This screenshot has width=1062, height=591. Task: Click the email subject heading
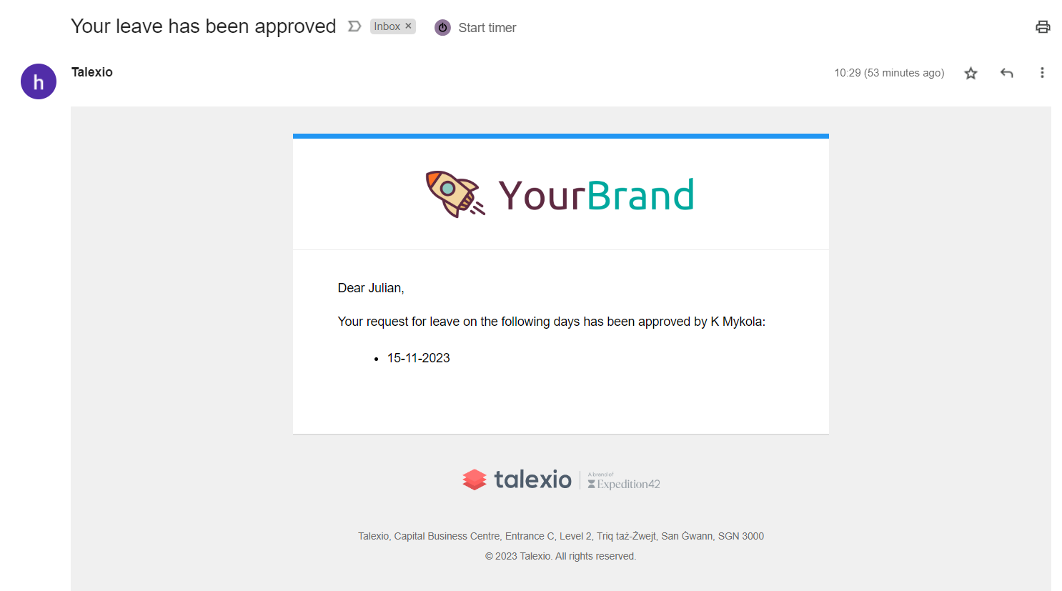[x=204, y=26]
